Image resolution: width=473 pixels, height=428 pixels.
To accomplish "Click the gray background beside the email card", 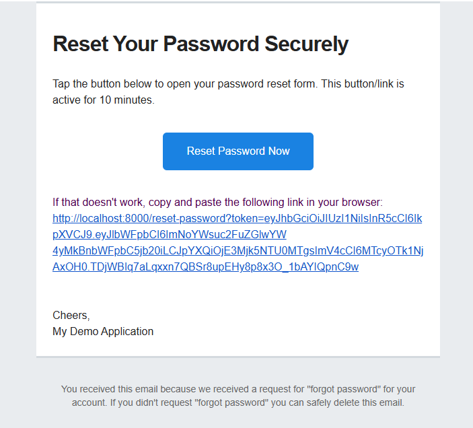I will (x=18, y=211).
